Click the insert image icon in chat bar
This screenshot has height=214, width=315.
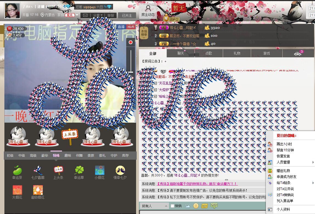pyautogui.click(x=188, y=206)
